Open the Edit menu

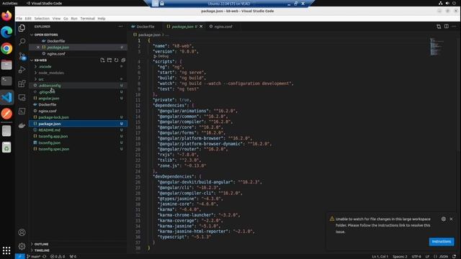[28, 19]
